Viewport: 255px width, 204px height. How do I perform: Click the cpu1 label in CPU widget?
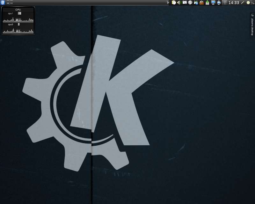11,13
